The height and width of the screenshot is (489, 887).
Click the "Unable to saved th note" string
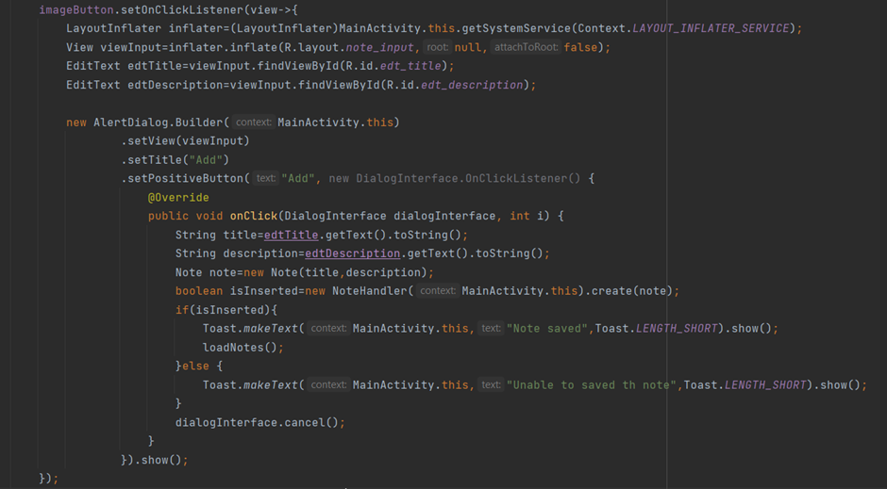[x=592, y=384]
